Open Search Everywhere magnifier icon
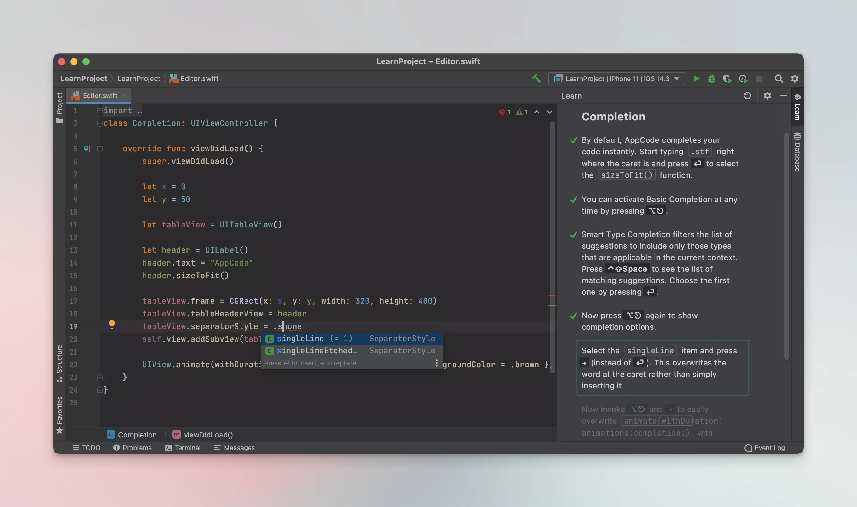 pos(778,79)
